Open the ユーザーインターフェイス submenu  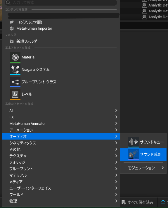coord(61,188)
